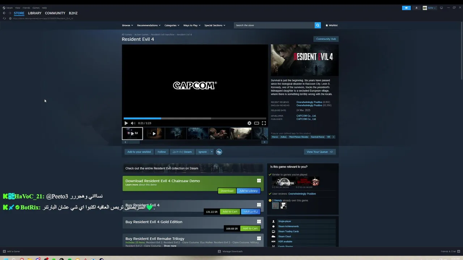Open the Games menu
The width and height of the screenshot is (463, 260).
click(36, 8)
